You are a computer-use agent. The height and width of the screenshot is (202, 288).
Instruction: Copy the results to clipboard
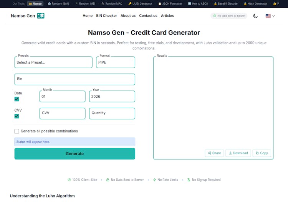262,153
